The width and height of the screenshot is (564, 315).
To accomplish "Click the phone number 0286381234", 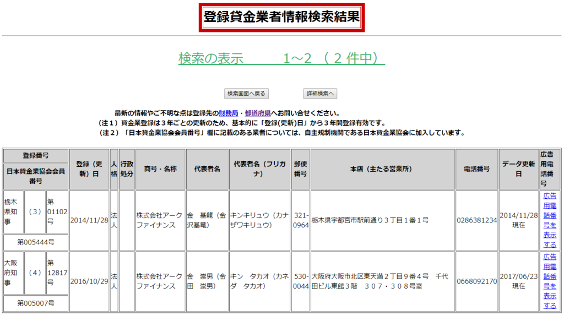I will (476, 220).
